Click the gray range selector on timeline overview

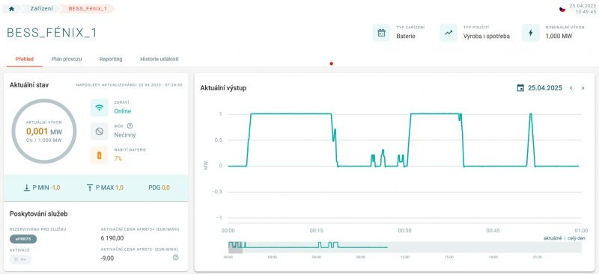pyautogui.click(x=235, y=247)
